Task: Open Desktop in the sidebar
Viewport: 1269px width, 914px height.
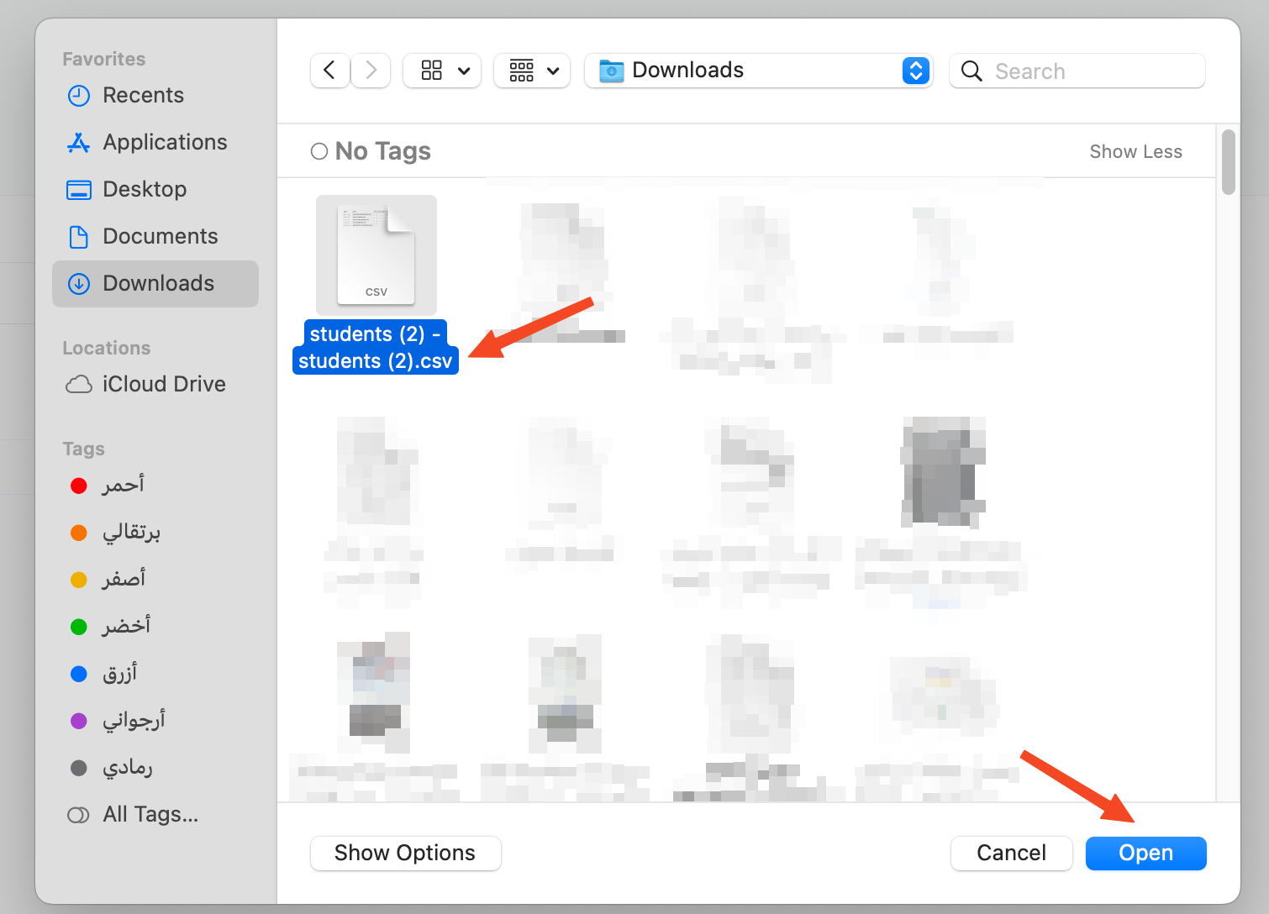Action: [155, 190]
